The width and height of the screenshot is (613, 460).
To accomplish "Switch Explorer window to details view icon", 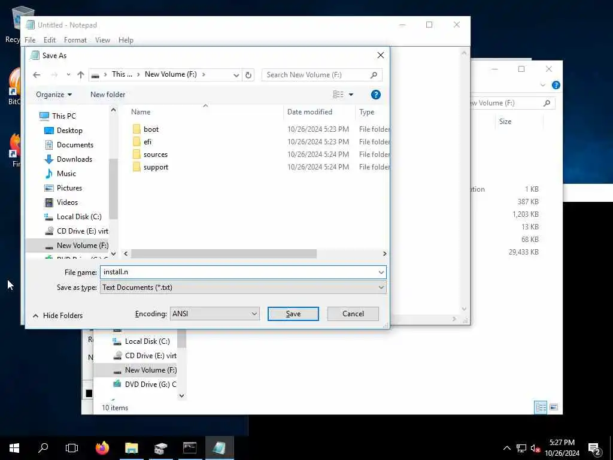I will tap(541, 407).
